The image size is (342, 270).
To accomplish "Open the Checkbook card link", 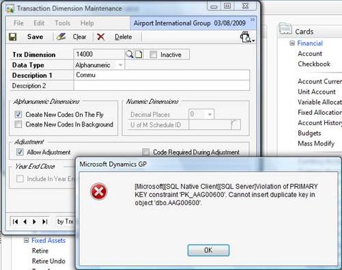I will coord(314,64).
